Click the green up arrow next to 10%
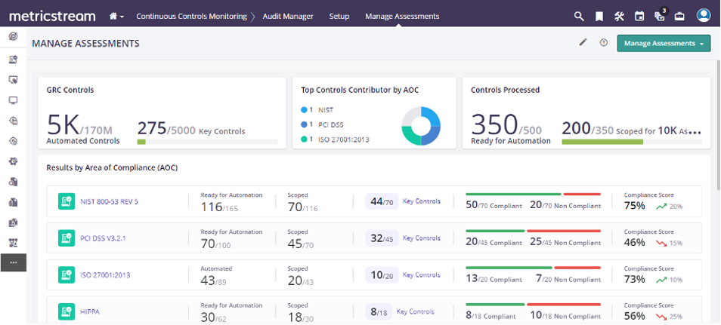Screen dimensions: 721x325 [x=661, y=280]
